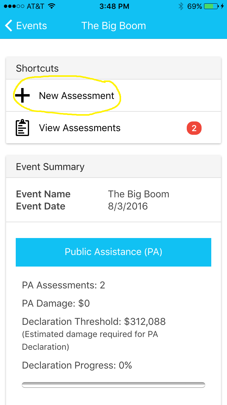
Task: Tap the Public Assistance (PA) button
Action: coord(113,252)
